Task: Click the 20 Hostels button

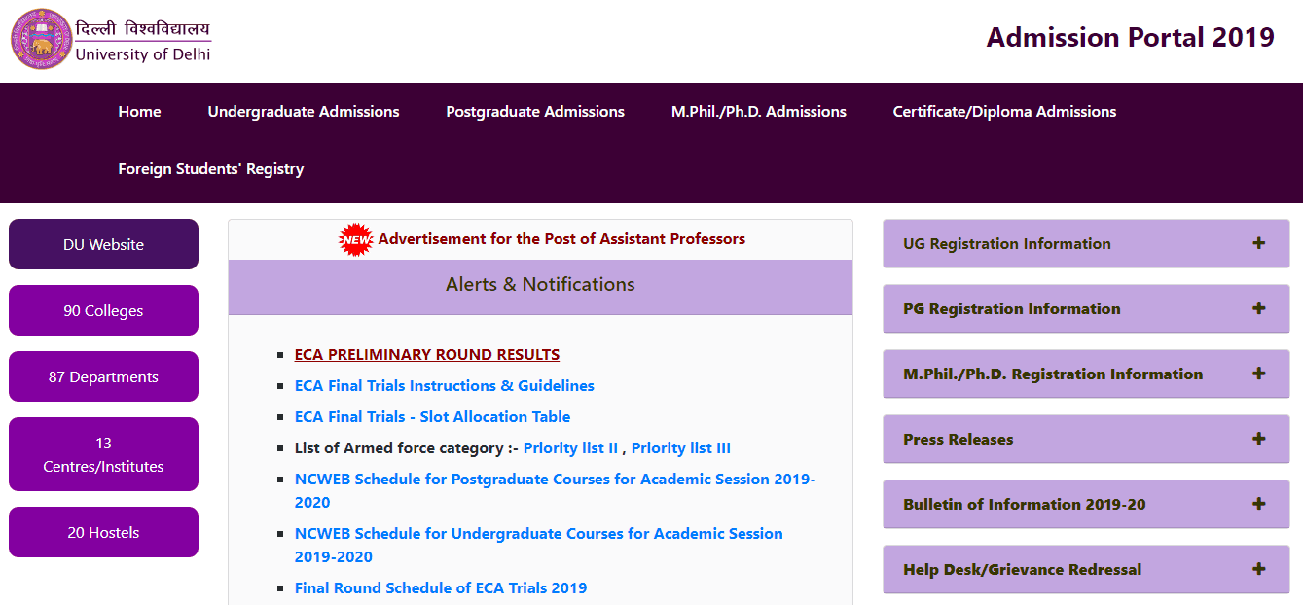Action: coord(103,533)
